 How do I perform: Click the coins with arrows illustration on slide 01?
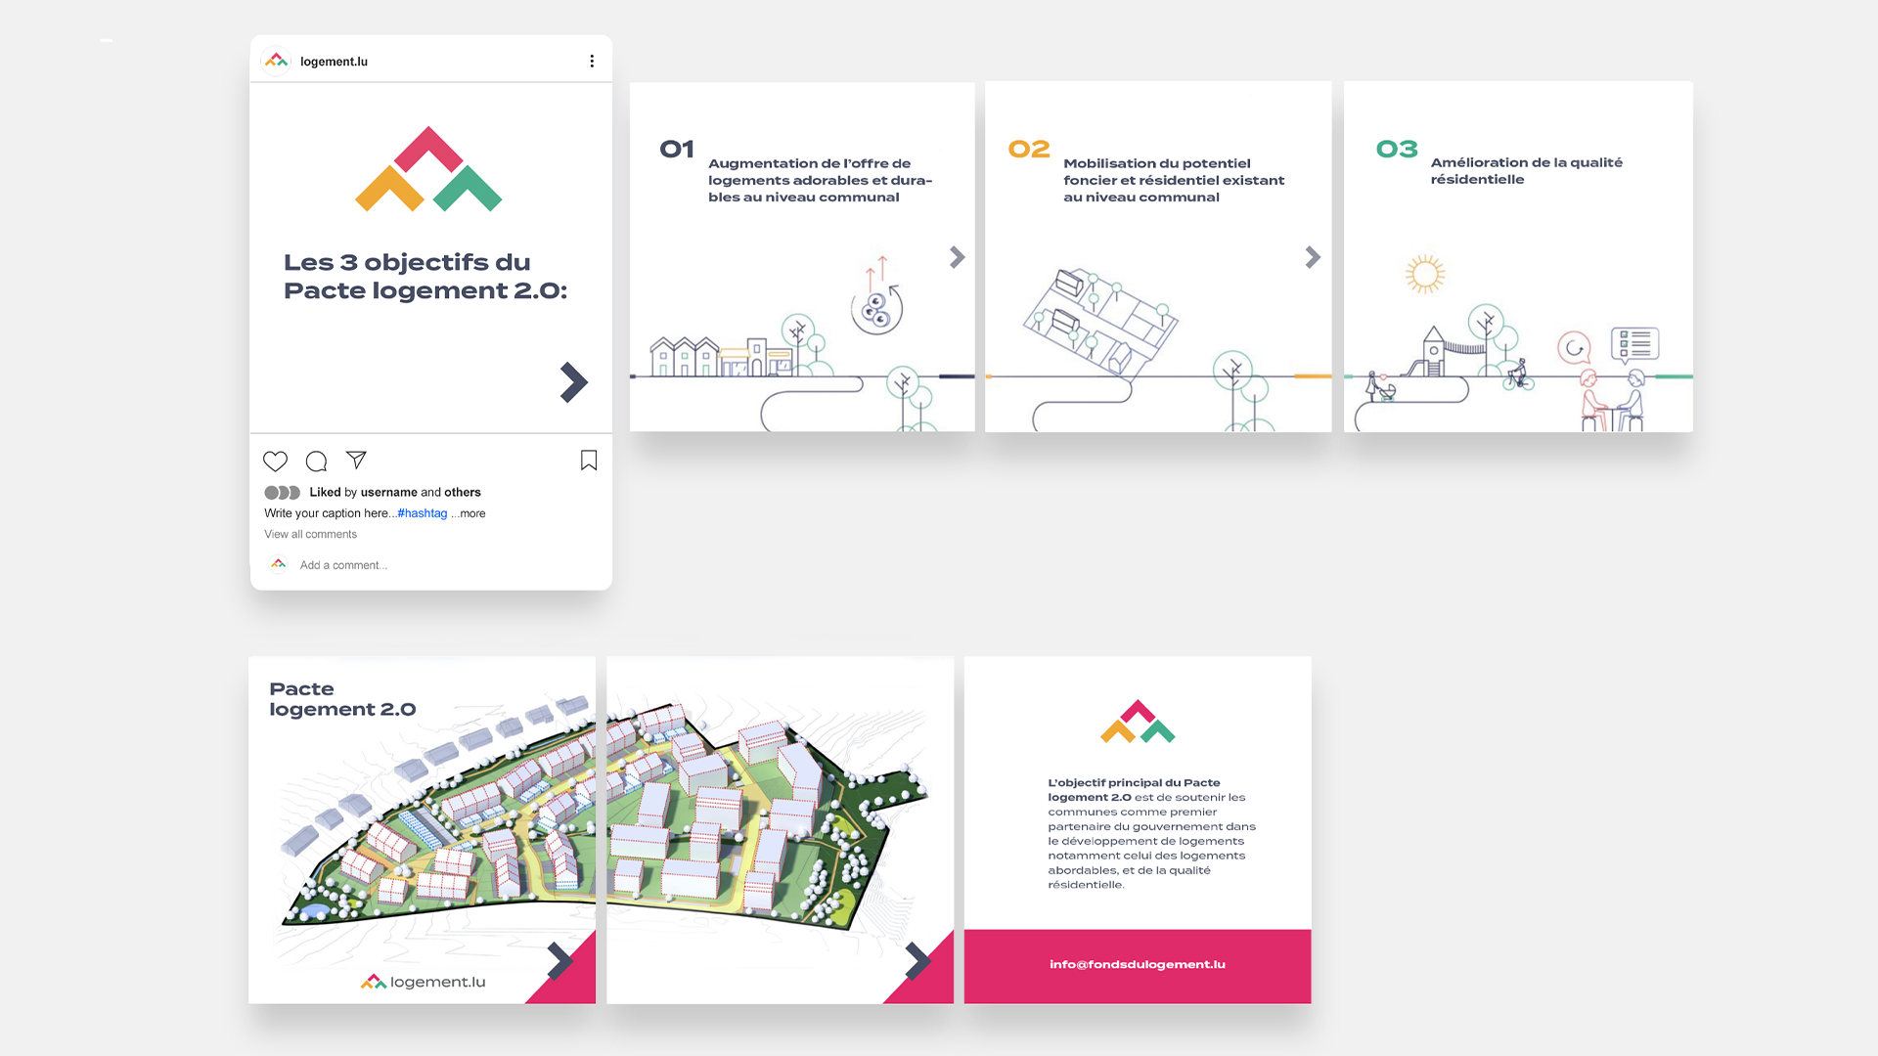(877, 296)
